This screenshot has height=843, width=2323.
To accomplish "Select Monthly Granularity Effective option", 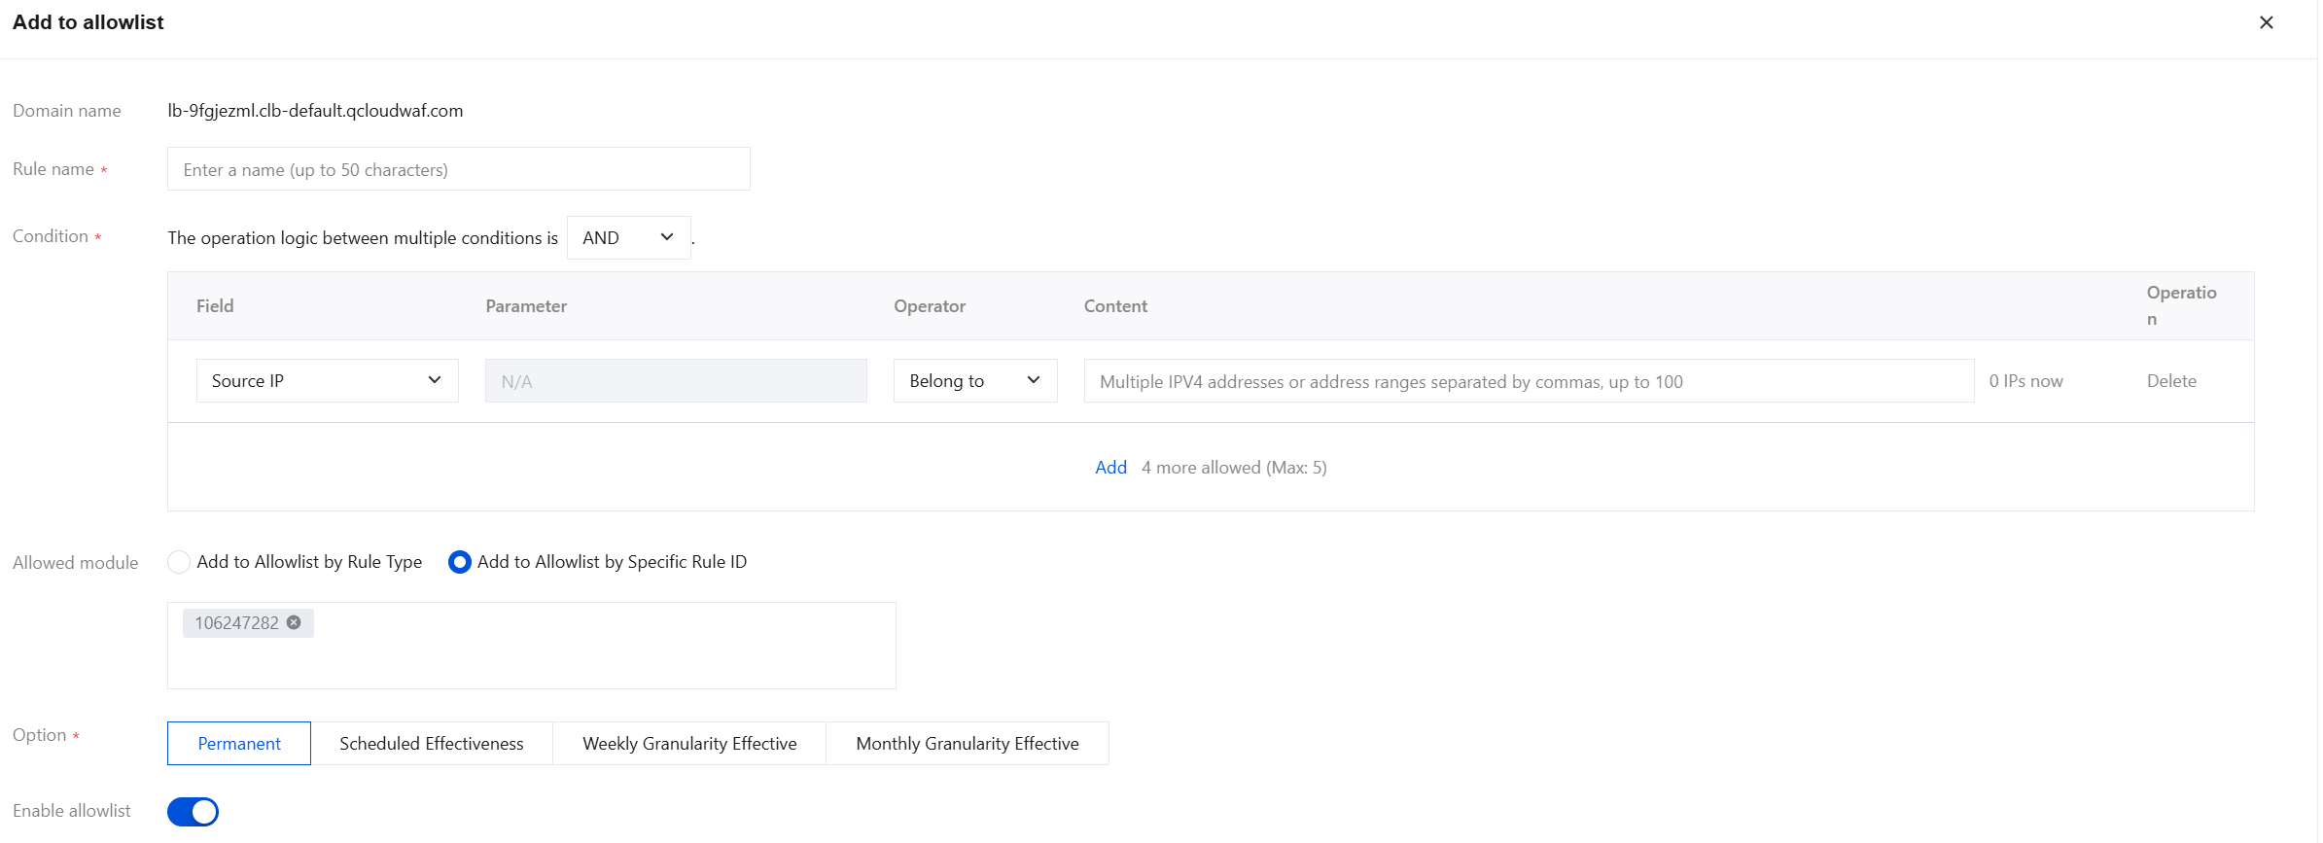I will tap(968, 744).
